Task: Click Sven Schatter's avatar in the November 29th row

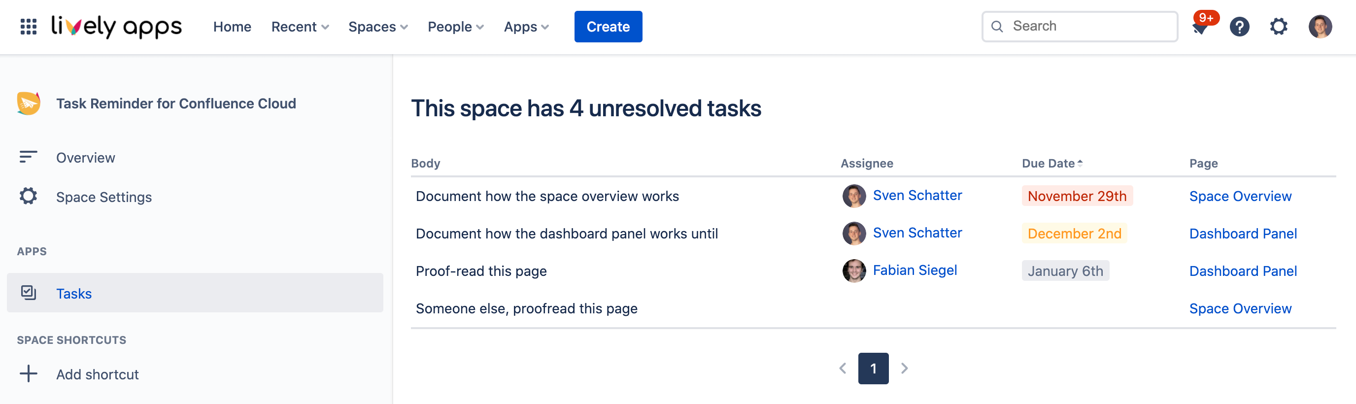Action: click(854, 196)
